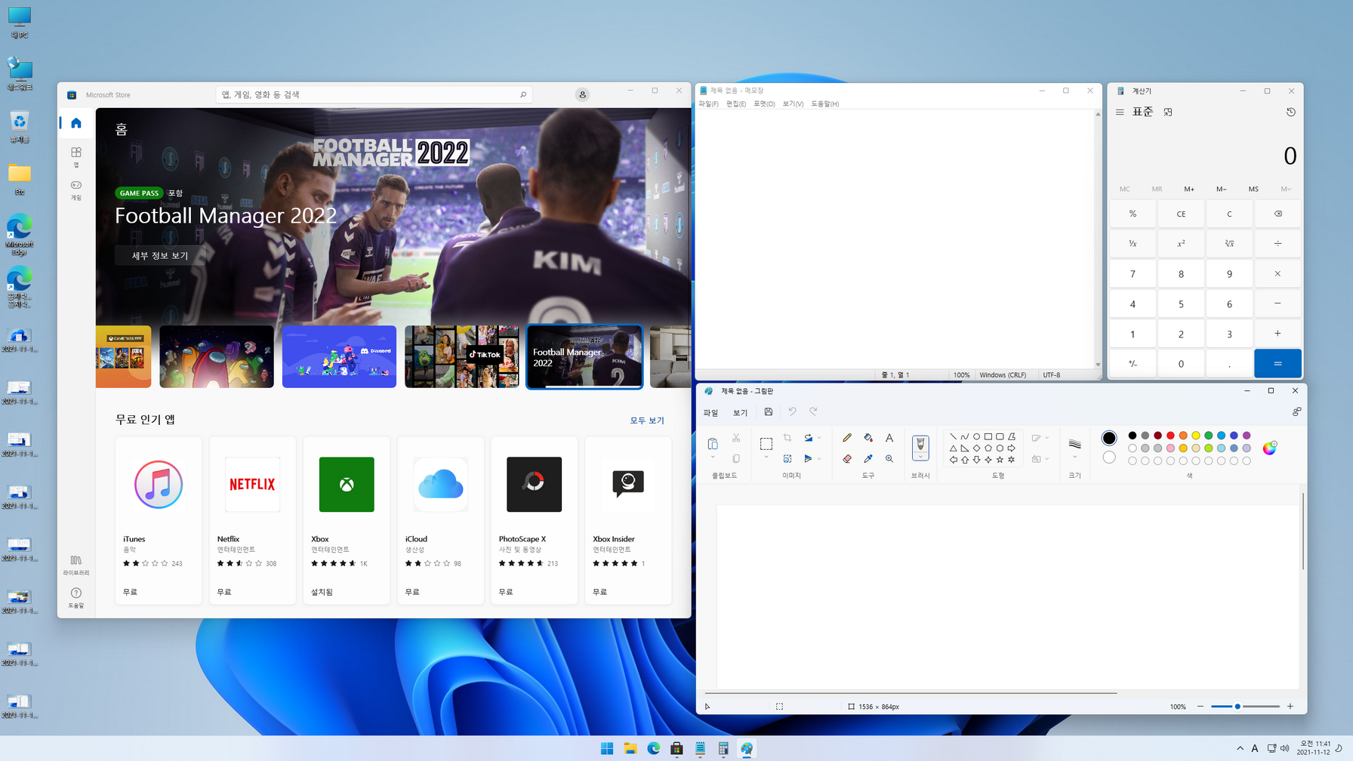The image size is (1353, 761).
Task: Select the Text tool in Paint
Action: tap(889, 438)
